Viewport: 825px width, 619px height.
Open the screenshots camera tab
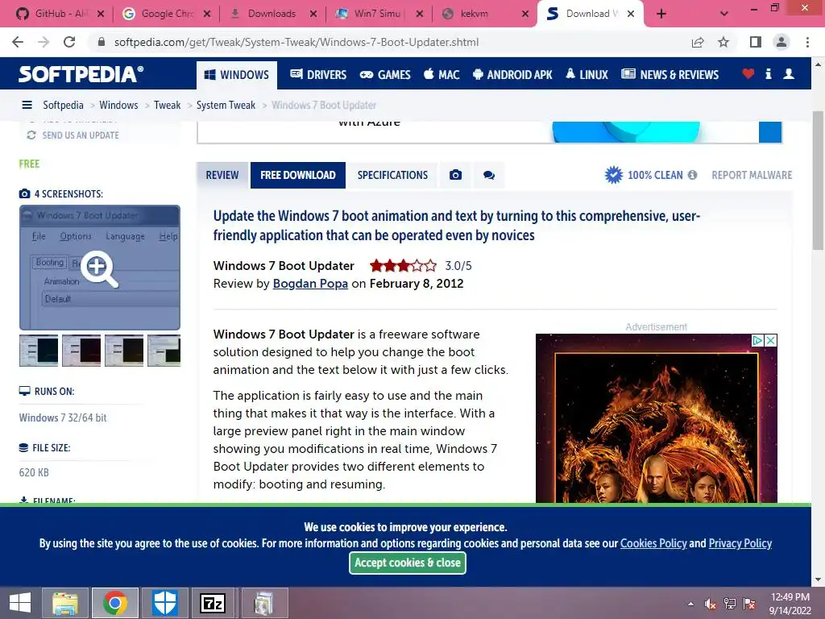click(456, 175)
